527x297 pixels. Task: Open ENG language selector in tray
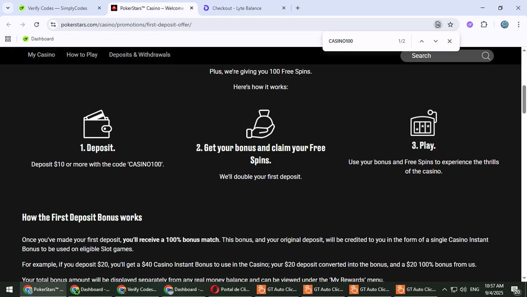point(475,289)
